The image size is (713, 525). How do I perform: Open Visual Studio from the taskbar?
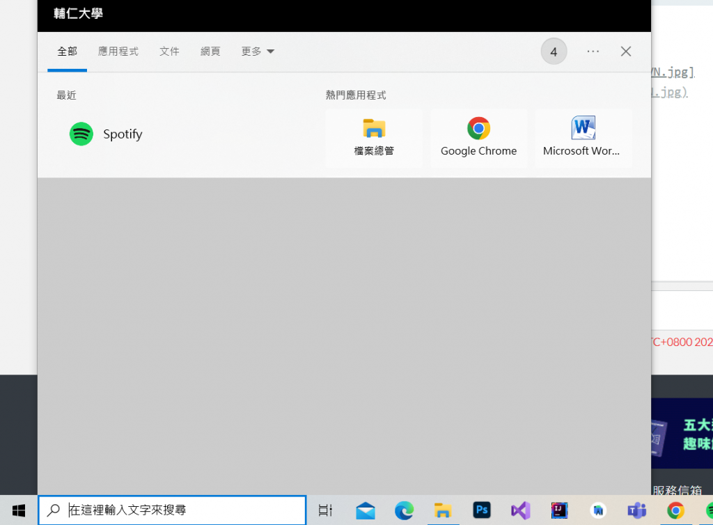pos(521,511)
